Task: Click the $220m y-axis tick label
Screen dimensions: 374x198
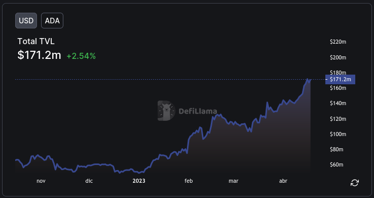Action: pyautogui.click(x=338, y=42)
